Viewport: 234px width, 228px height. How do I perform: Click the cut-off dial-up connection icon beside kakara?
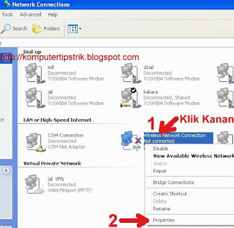point(225,98)
